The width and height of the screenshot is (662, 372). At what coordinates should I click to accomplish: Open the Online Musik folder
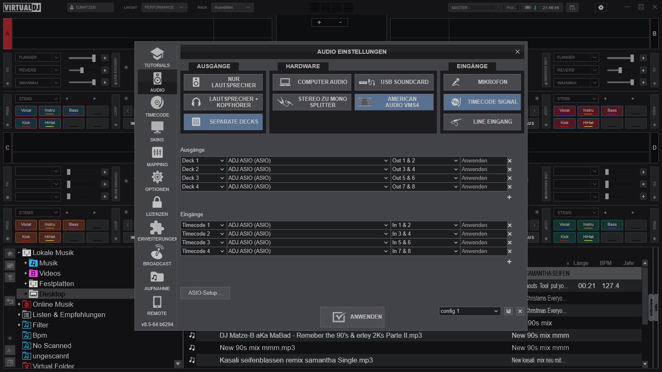53,304
